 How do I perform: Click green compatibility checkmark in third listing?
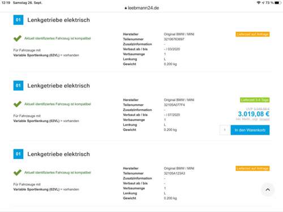18,172
